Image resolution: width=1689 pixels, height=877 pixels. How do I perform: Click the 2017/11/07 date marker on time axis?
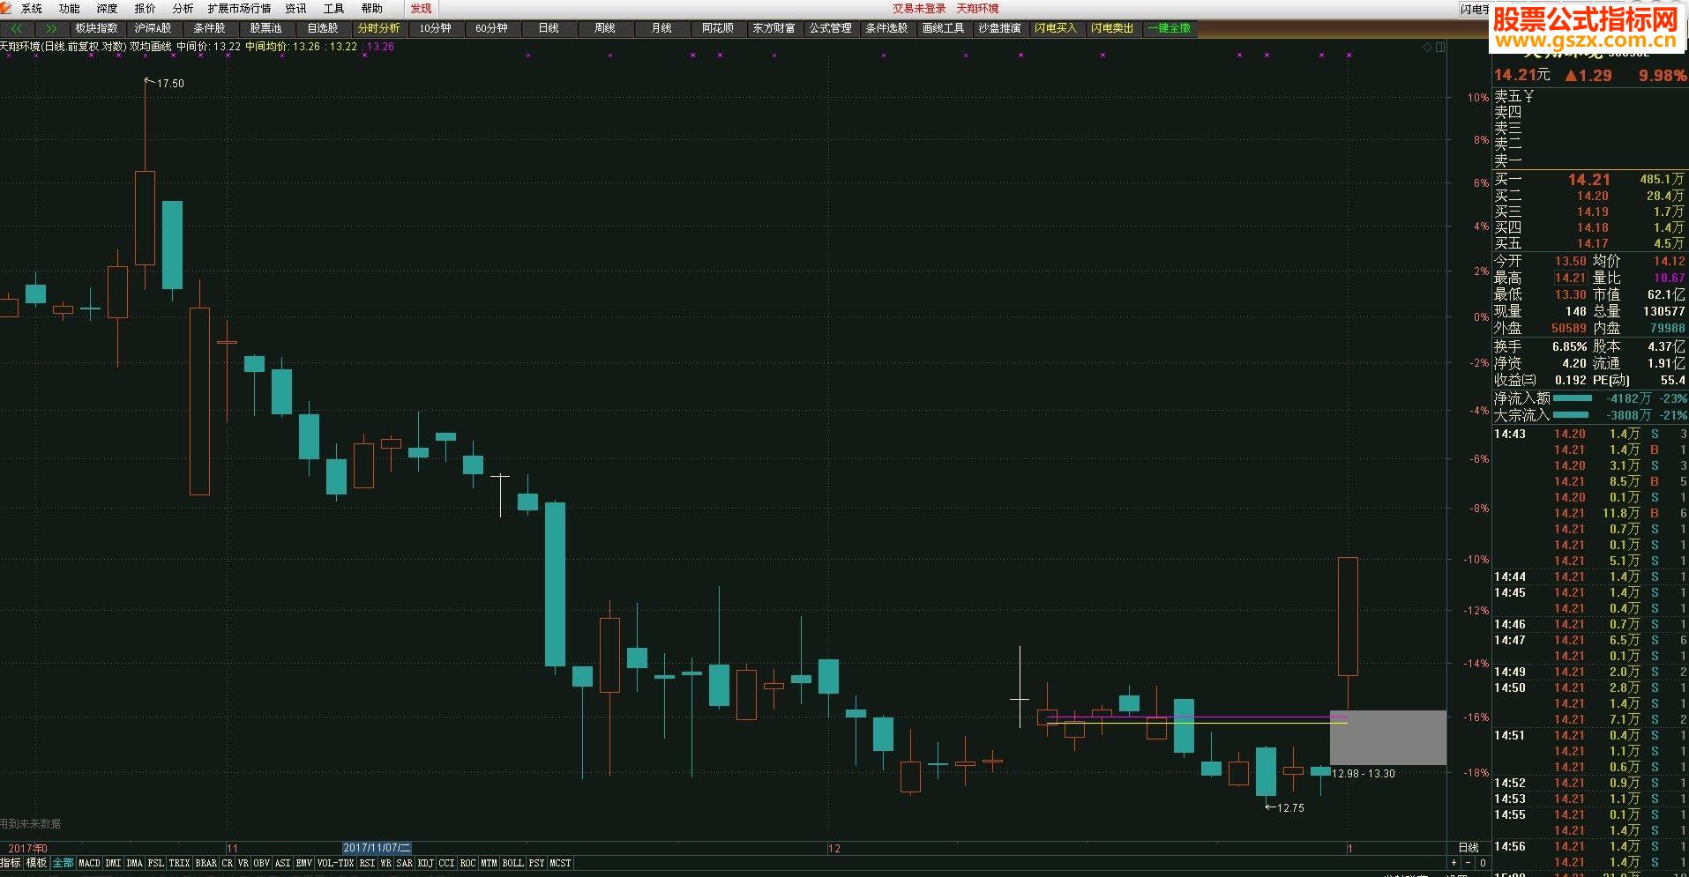tap(377, 848)
